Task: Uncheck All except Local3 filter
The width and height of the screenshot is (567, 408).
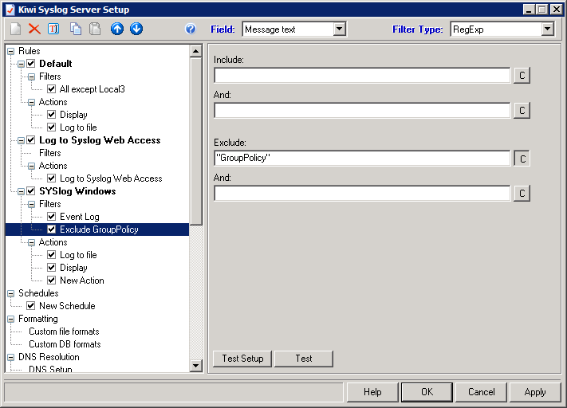Action: (51, 89)
